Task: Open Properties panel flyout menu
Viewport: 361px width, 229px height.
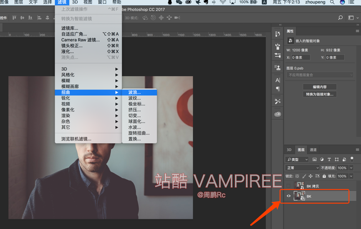Action: coord(357,31)
